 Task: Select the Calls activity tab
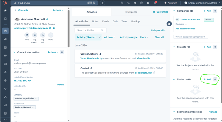[115, 21]
